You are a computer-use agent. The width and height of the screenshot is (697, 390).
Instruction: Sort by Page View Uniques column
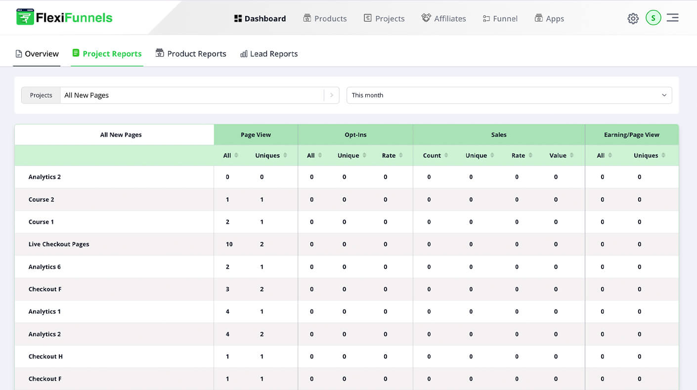click(x=271, y=156)
